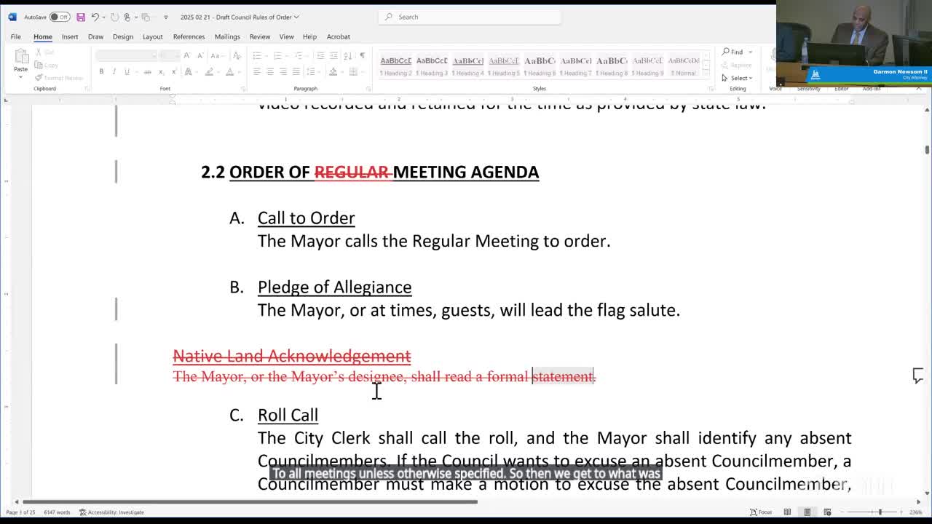Open the Select dropdown in Editing group
The image size is (932, 524).
pyautogui.click(x=737, y=78)
